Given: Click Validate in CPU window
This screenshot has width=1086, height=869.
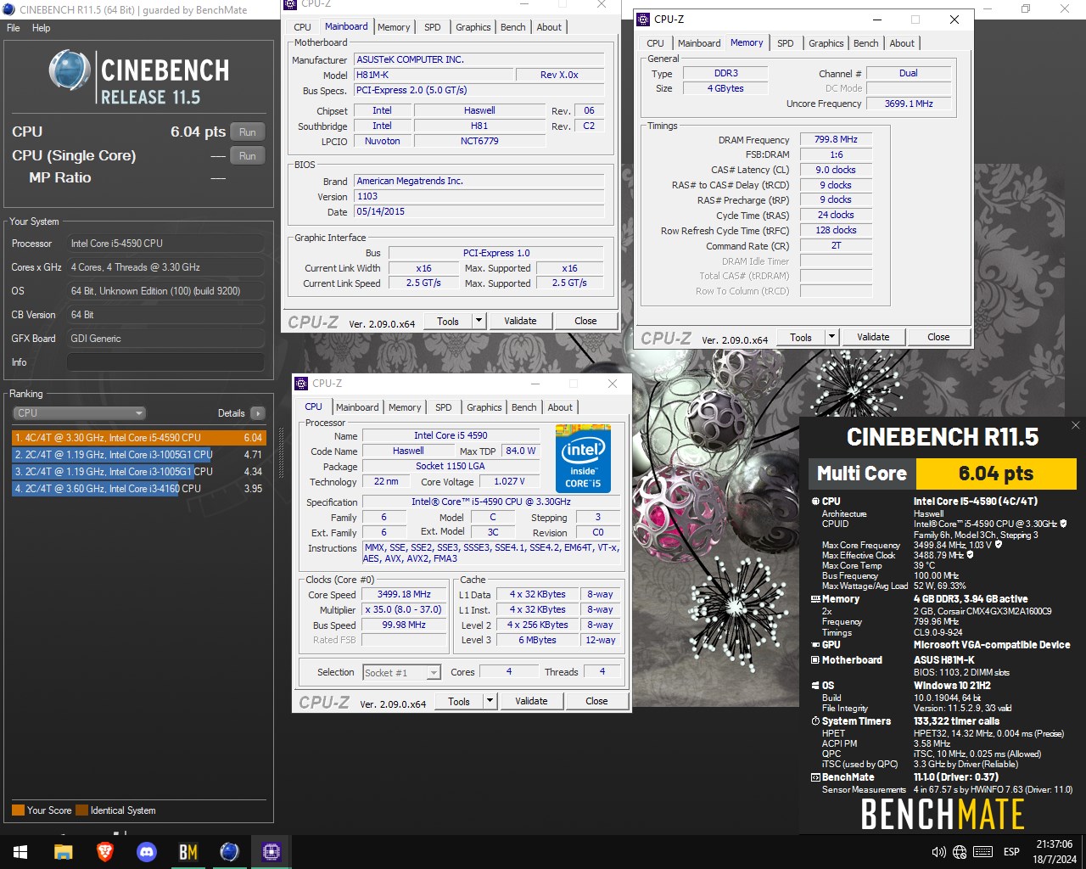Looking at the screenshot, I should coord(531,701).
